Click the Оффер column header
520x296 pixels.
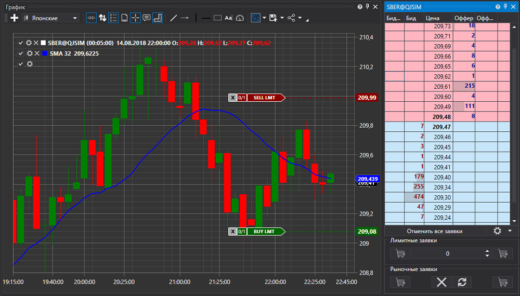tap(464, 18)
